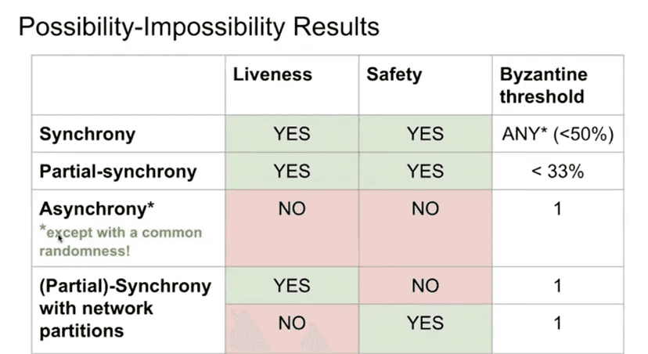Click the Partial-synchrony safety YES cell

tap(425, 172)
